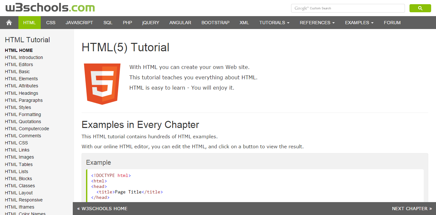Open HTML Paragraphs in sidebar
The width and height of the screenshot is (436, 215).
pos(24,100)
